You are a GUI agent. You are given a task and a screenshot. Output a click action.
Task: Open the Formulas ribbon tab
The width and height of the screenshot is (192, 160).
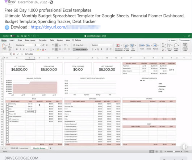pos(42,40)
